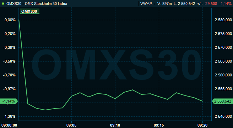The height and width of the screenshot is (128, 233).
Task: Click the 09:20 time axis label
Action: tap(203, 125)
